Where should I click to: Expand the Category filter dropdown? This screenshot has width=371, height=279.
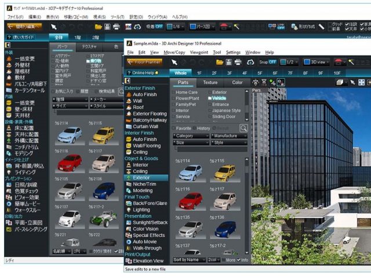click(x=191, y=135)
